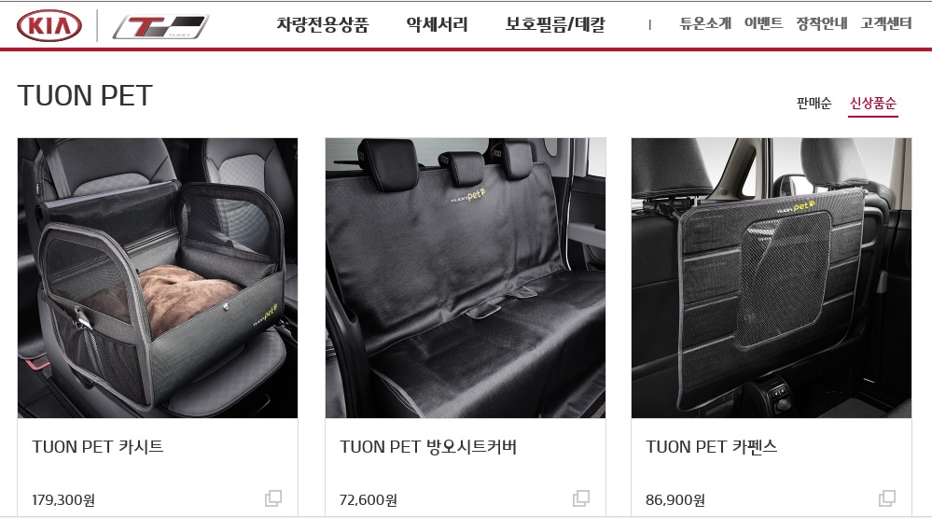Open the 장착안내 link
This screenshot has width=932, height=518.
pyautogui.click(x=822, y=23)
